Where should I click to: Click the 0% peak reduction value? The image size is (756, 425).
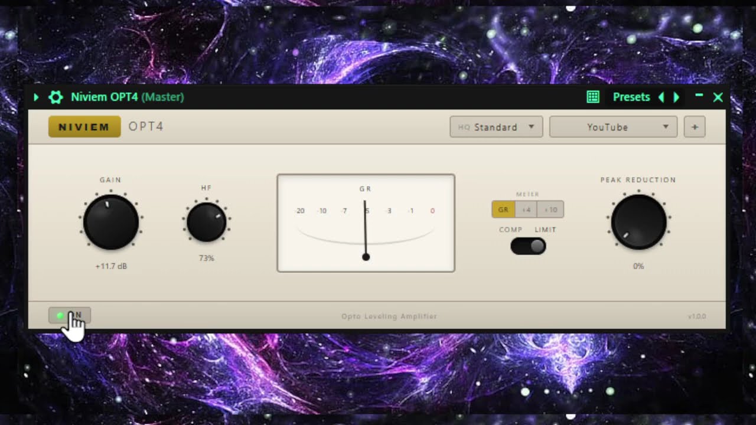click(x=638, y=266)
